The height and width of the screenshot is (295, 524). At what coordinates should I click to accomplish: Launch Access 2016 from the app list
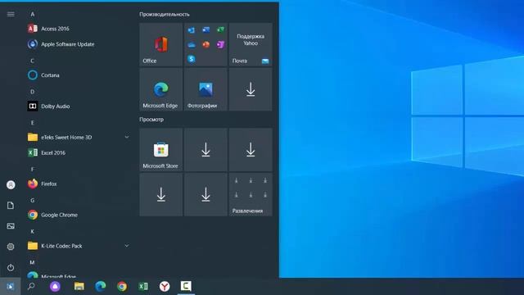pyautogui.click(x=79, y=29)
